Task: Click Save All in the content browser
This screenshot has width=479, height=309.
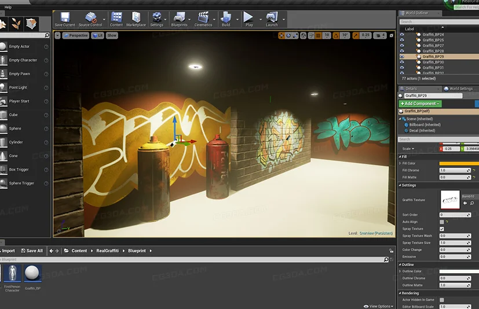Action: [x=32, y=251]
